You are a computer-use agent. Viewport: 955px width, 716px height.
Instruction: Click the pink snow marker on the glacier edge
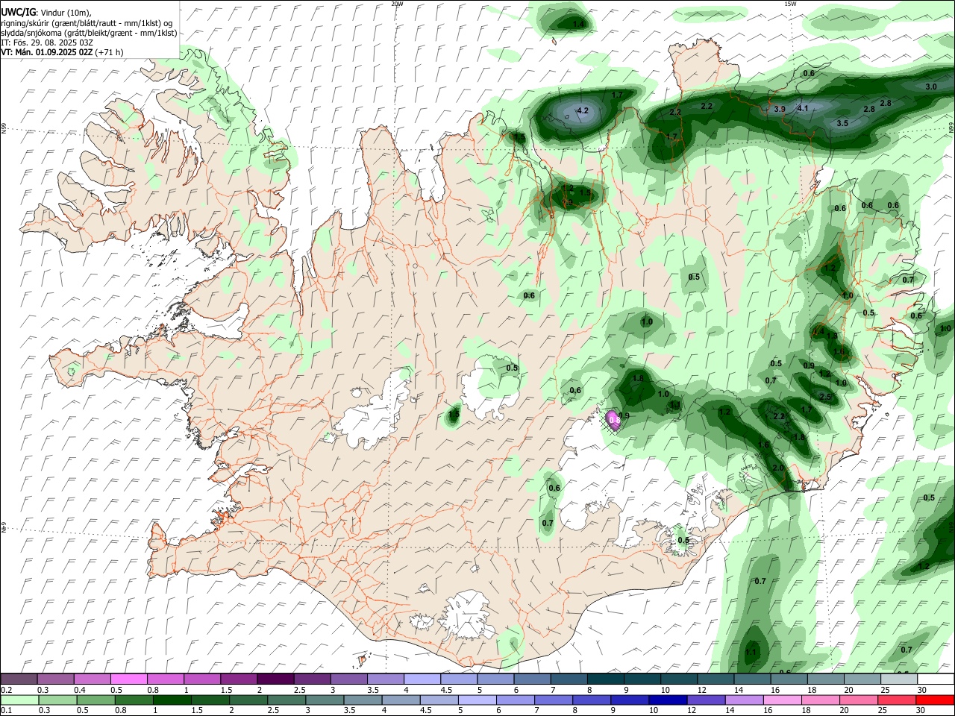click(613, 421)
